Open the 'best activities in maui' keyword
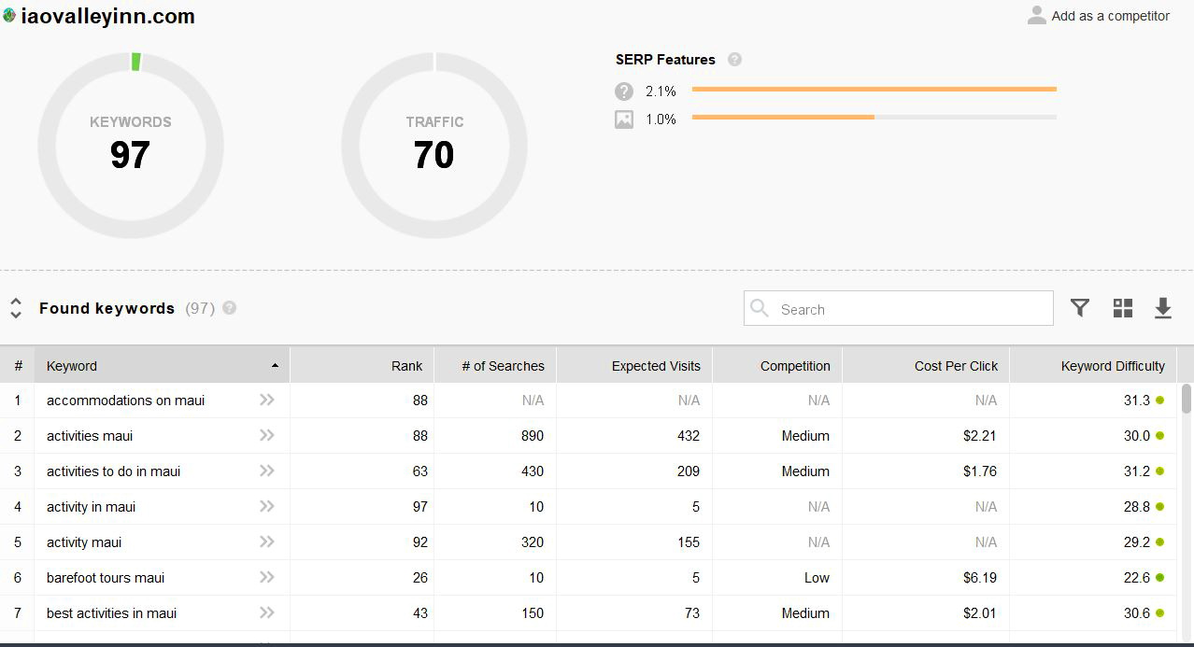This screenshot has height=647, width=1194. [112, 613]
